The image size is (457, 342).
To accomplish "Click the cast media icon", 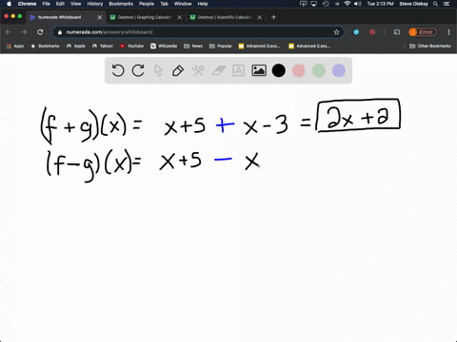I will pyautogui.click(x=397, y=32).
